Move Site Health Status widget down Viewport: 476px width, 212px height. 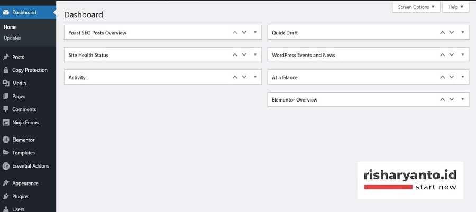(244, 55)
